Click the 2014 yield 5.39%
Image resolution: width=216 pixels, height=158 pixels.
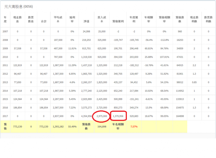tap(72, 91)
